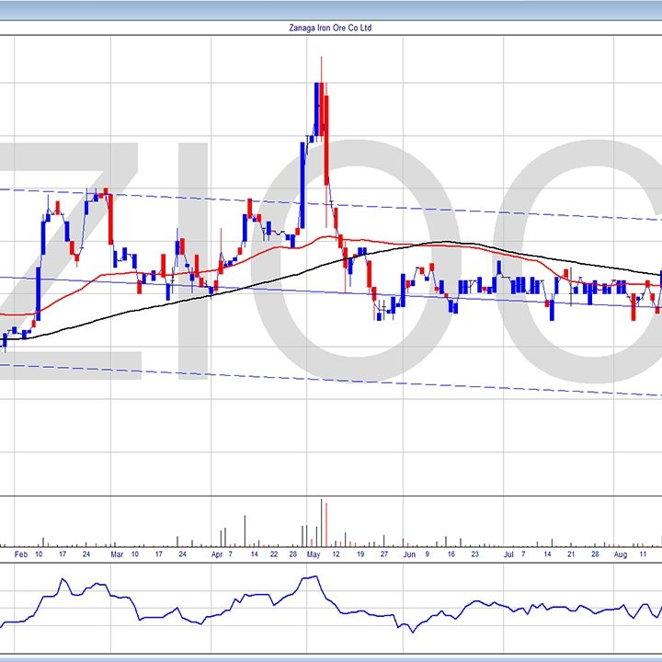662x662 pixels.
Task: Click the "Jun" month label on the date axis
Action: (409, 555)
